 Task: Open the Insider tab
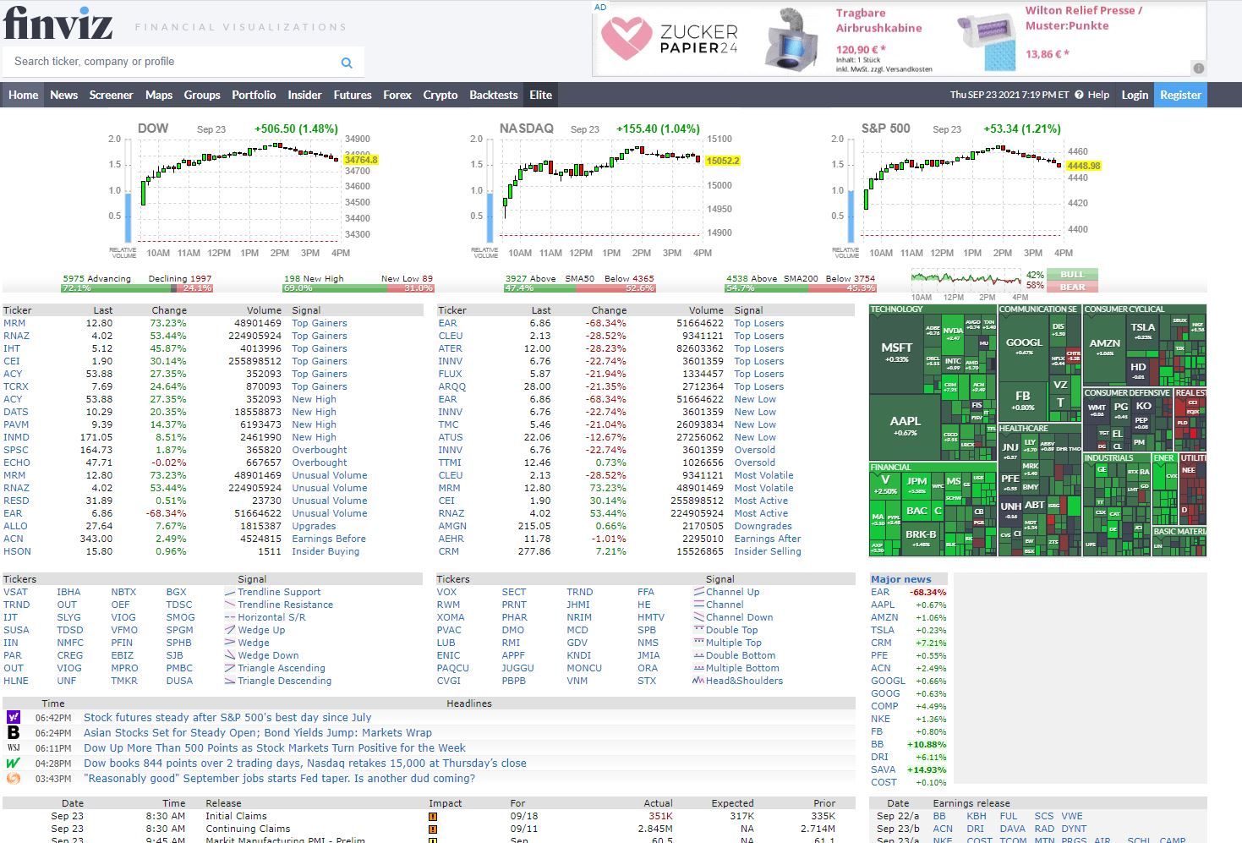[x=304, y=95]
